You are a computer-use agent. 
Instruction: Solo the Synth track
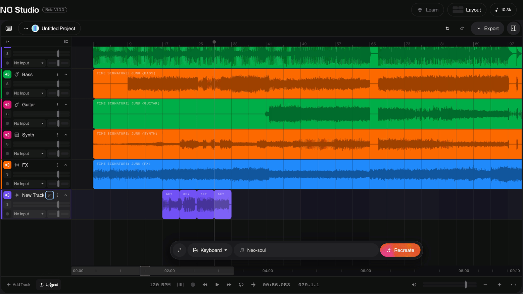coord(7,144)
